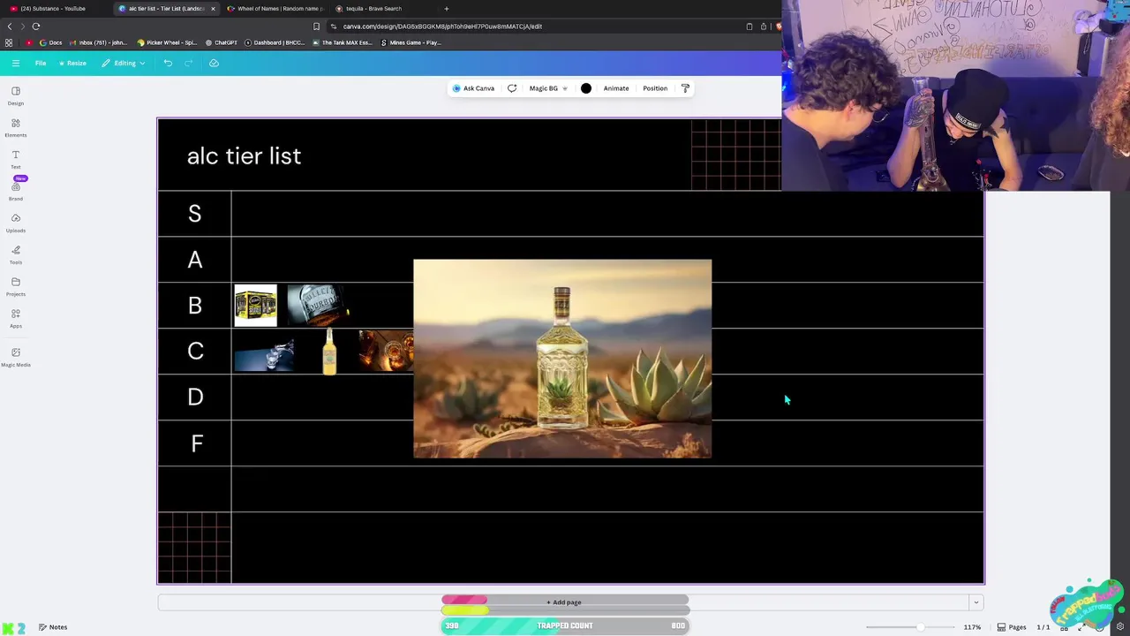
Task: Click the Undo arrow
Action: [x=168, y=63]
